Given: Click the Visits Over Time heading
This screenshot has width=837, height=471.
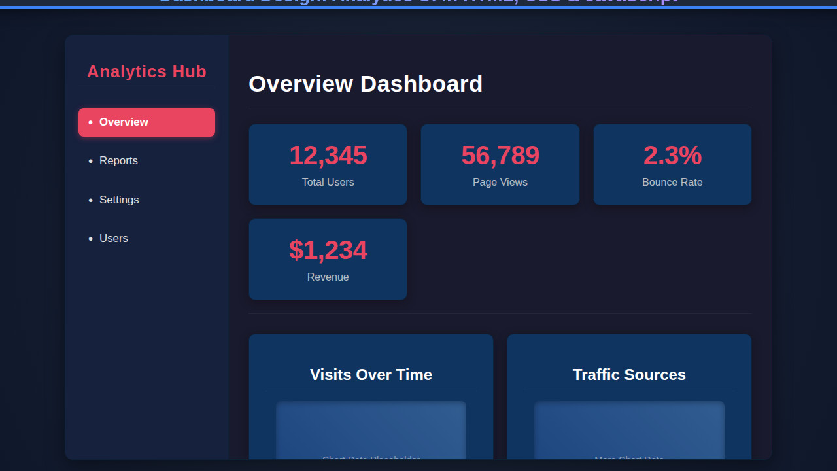Looking at the screenshot, I should click(x=371, y=375).
